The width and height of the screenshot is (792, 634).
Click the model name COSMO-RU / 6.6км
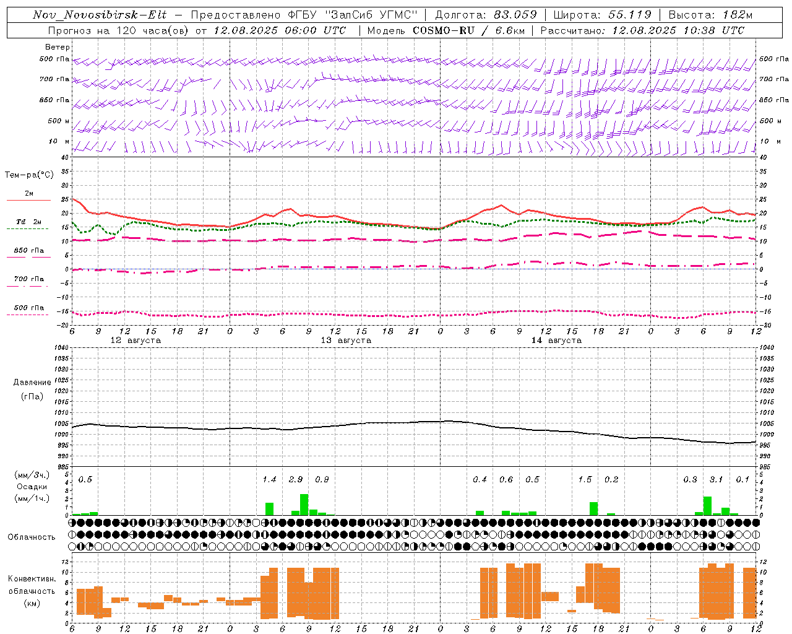pyautogui.click(x=469, y=30)
